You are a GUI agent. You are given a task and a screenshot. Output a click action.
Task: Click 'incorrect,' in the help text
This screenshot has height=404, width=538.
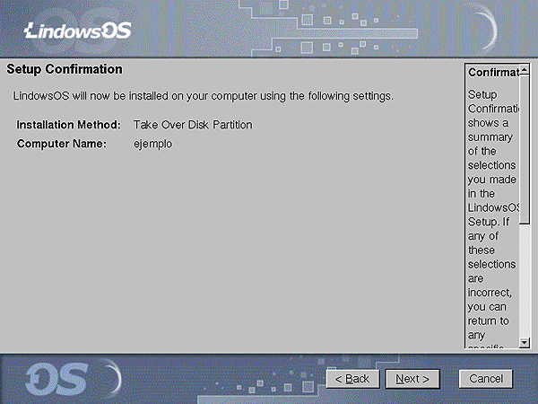coord(490,293)
